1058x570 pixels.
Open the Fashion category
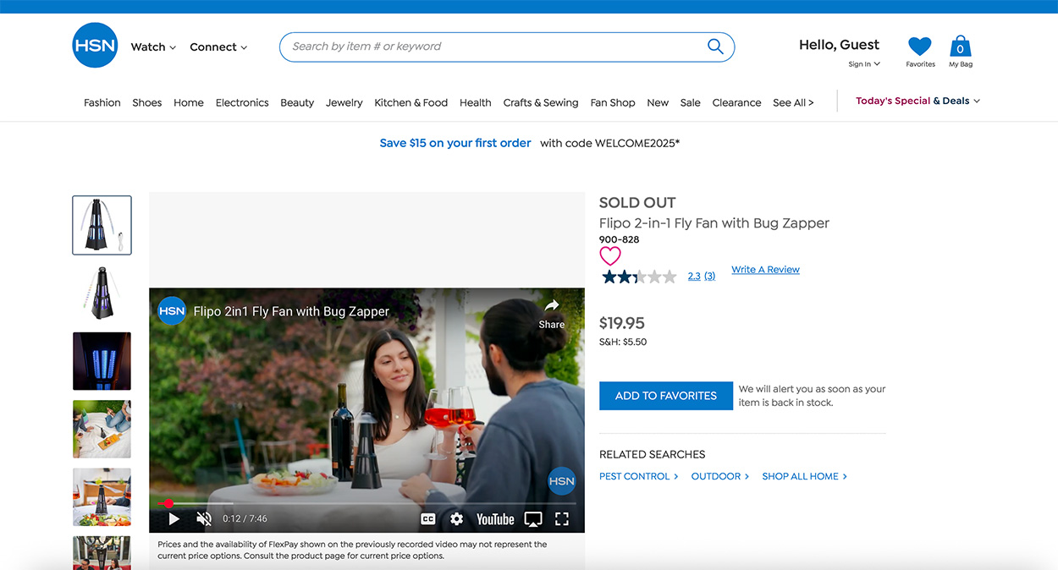pos(102,102)
